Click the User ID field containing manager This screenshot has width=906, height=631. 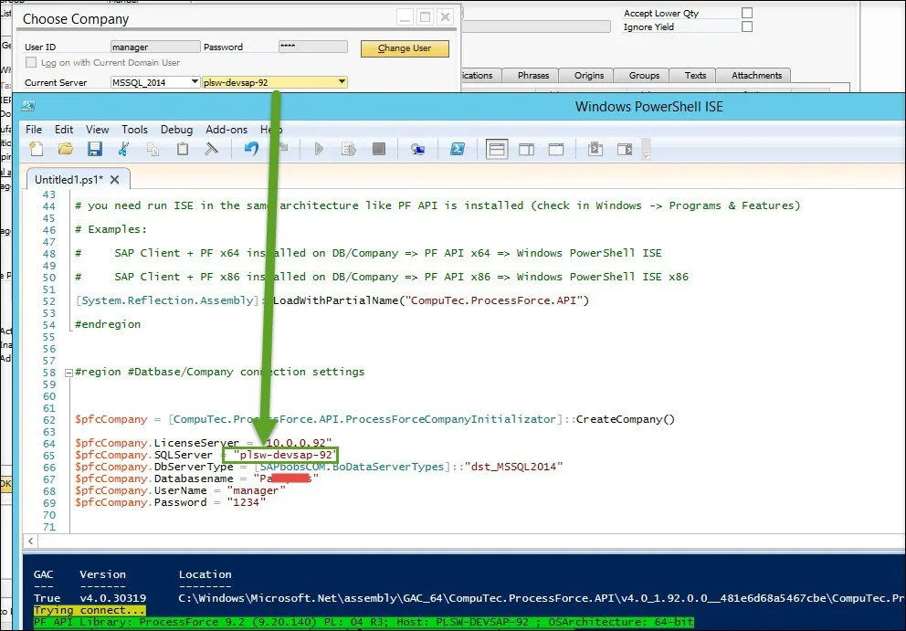pos(154,47)
